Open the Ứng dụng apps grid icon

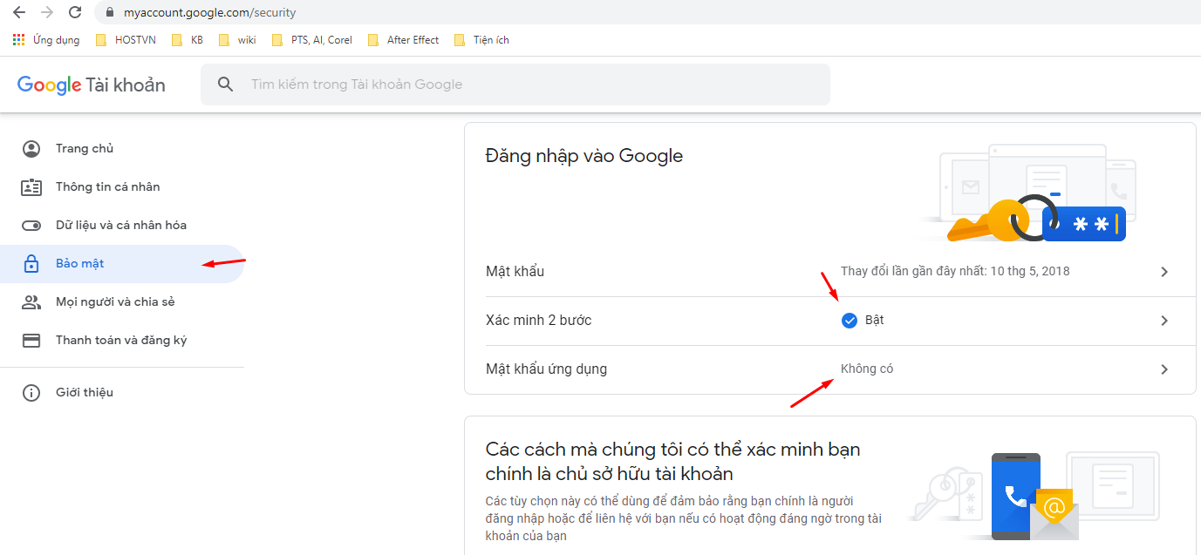(19, 40)
